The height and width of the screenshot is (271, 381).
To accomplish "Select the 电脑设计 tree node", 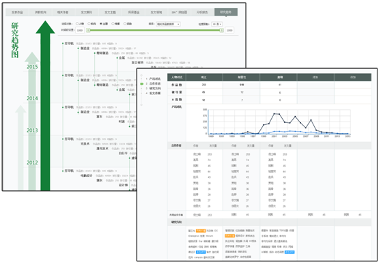I will point(87,176).
